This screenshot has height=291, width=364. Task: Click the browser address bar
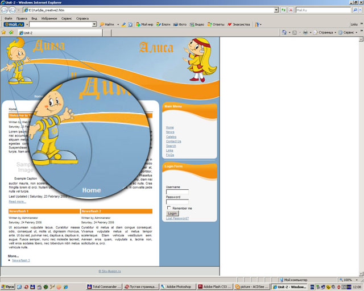(x=150, y=10)
